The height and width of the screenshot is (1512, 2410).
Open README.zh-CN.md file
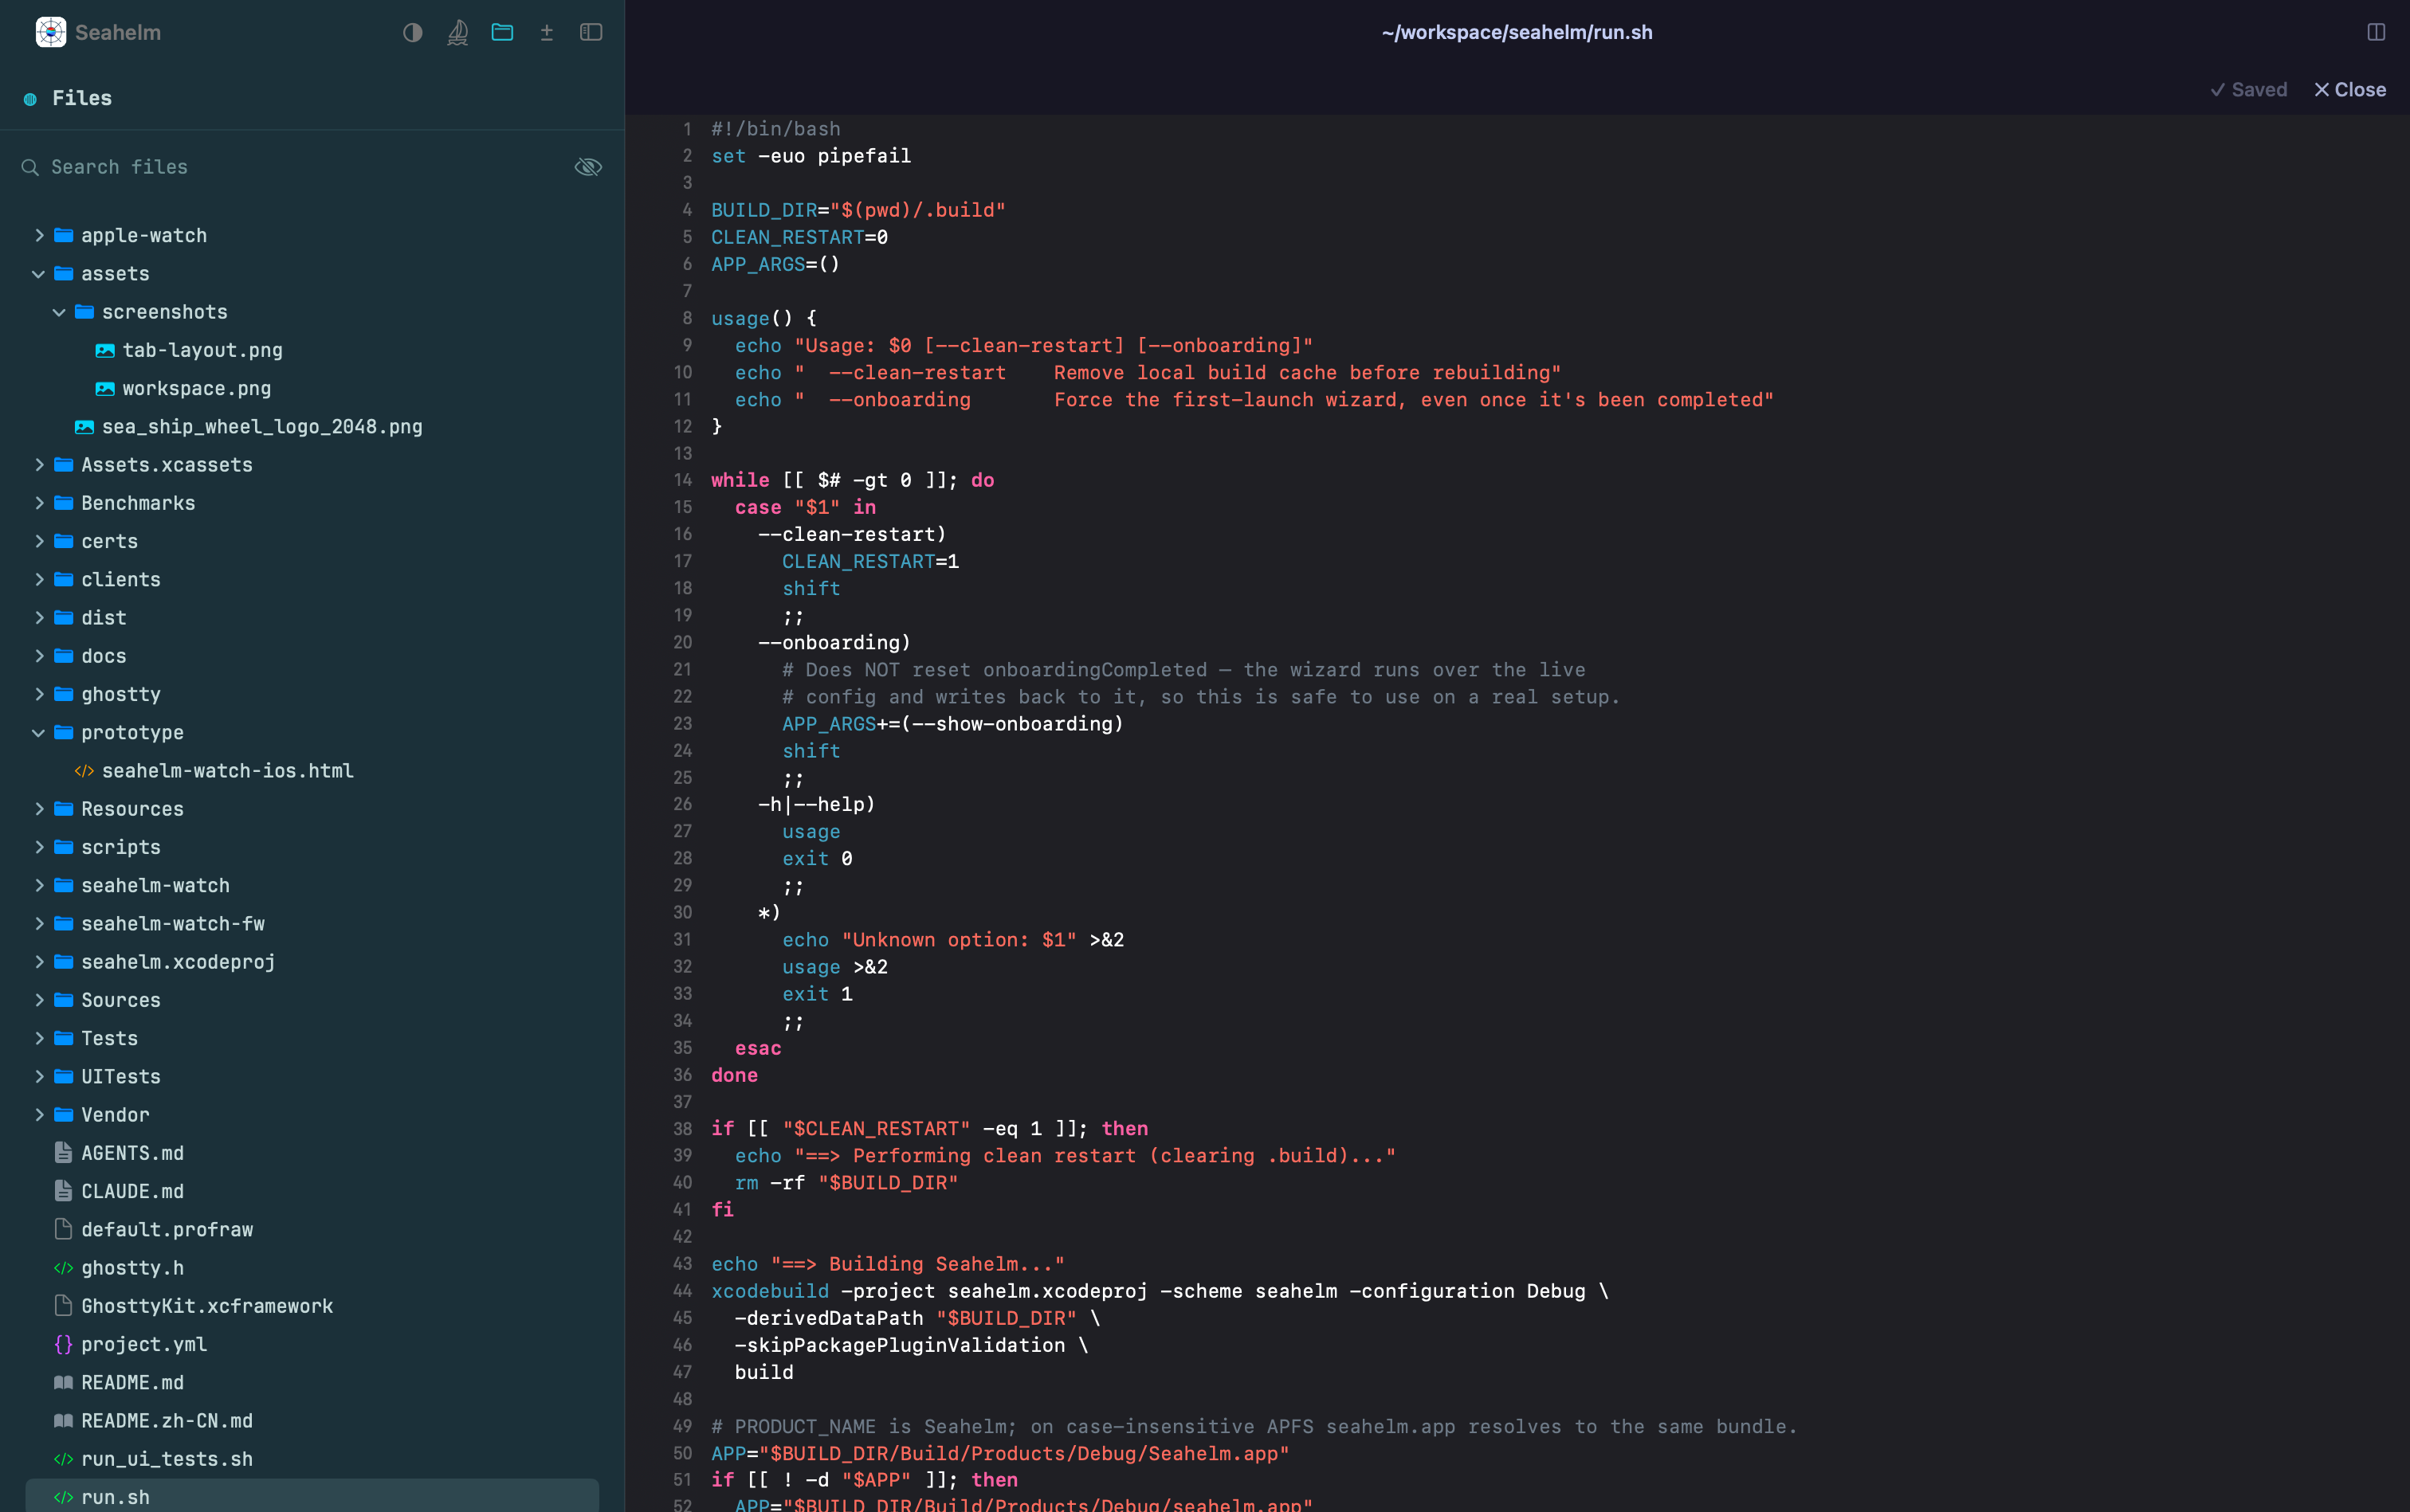167,1421
